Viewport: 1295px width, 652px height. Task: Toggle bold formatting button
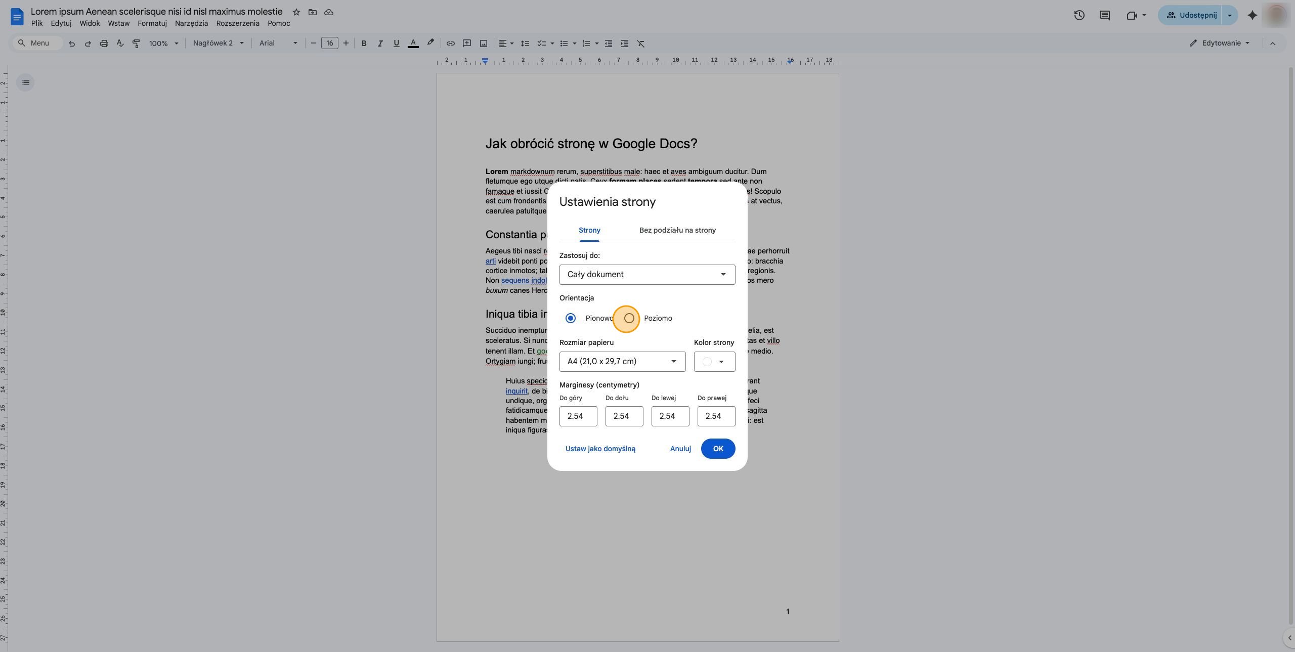click(364, 44)
